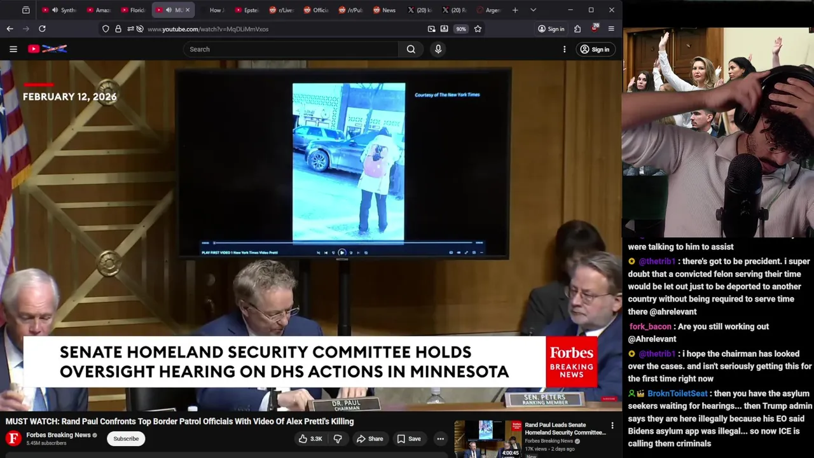Mute the Synth tab's speaker icon
The width and height of the screenshot is (814, 458).
(55, 10)
